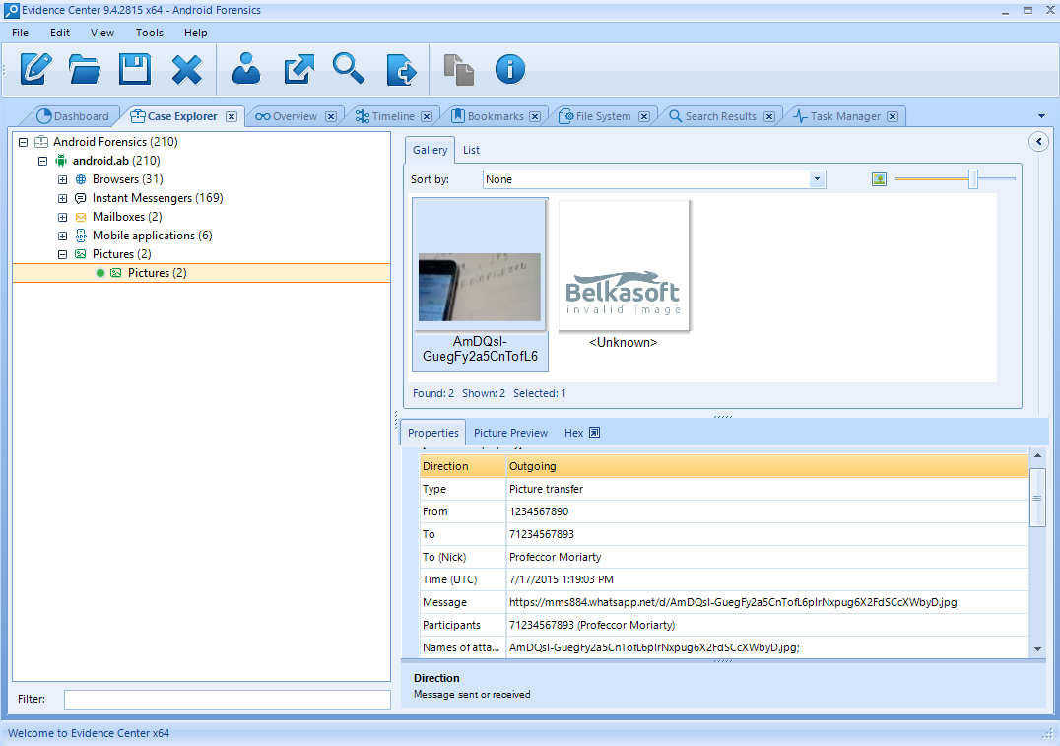Collapse the Android Forensics root node

click(23, 142)
